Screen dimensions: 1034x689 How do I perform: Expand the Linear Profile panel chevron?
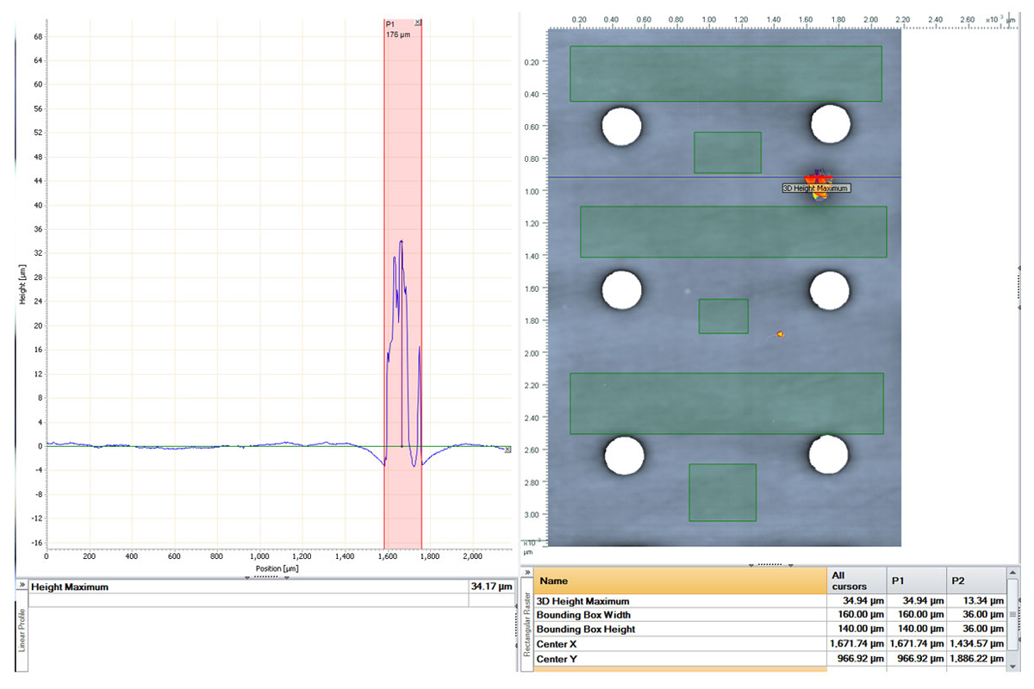click(21, 586)
